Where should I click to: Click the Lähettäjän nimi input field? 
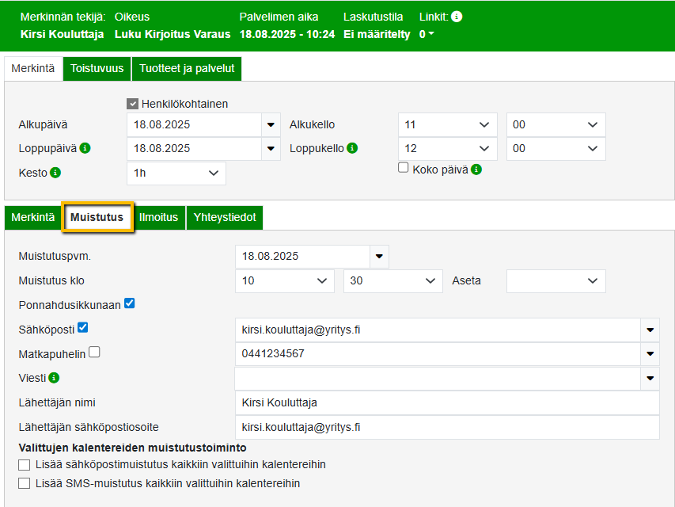tap(447, 403)
